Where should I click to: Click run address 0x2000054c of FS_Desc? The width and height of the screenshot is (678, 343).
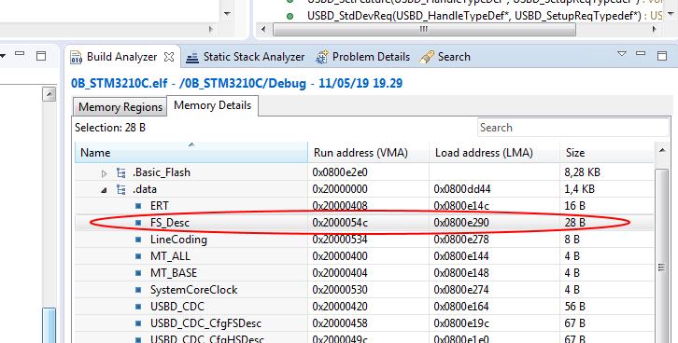coord(340,223)
